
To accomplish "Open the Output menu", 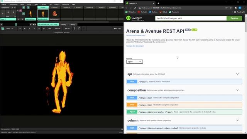I will pyautogui.click(x=57, y=5).
